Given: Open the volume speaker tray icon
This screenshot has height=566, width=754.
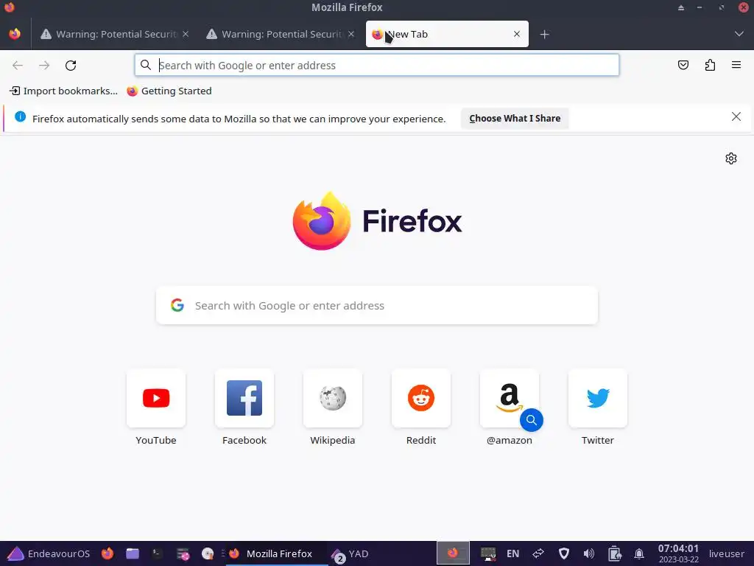Looking at the screenshot, I should coord(588,553).
